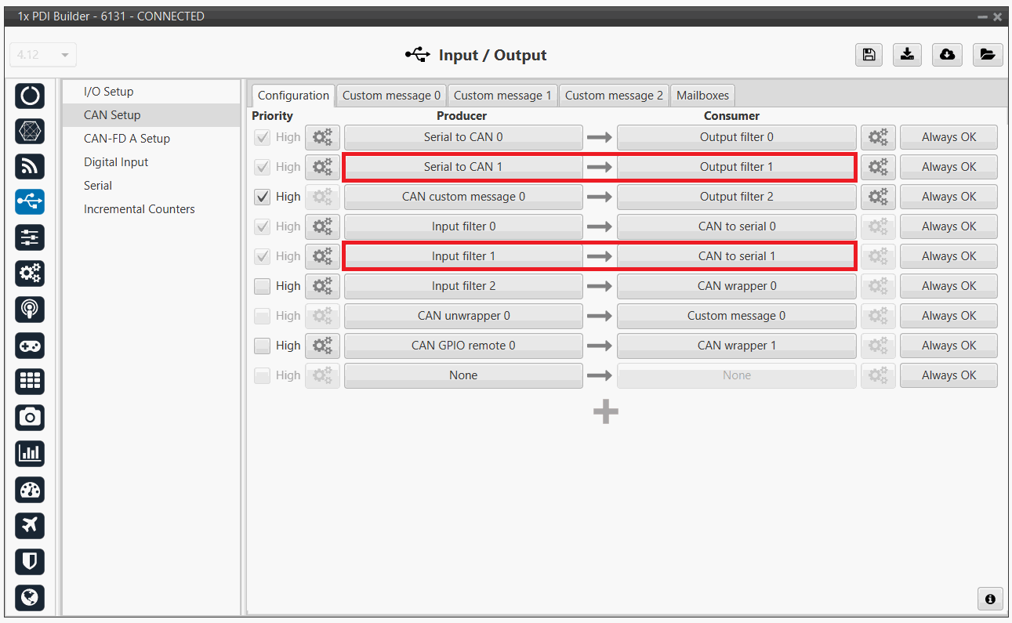The width and height of the screenshot is (1012, 623).
Task: Open the None producer selector
Action: [x=462, y=375]
